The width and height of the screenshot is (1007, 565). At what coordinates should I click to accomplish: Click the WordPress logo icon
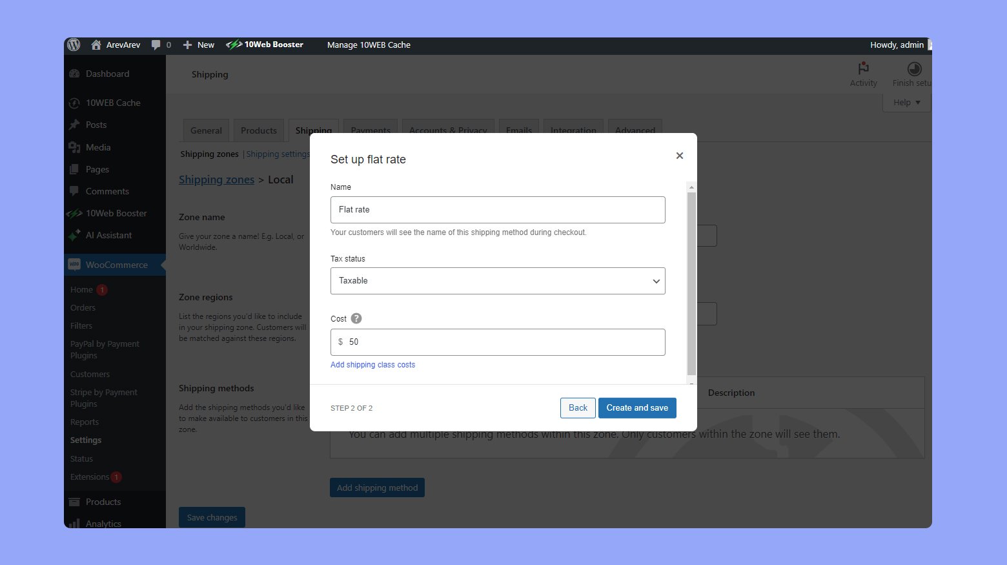tap(74, 45)
